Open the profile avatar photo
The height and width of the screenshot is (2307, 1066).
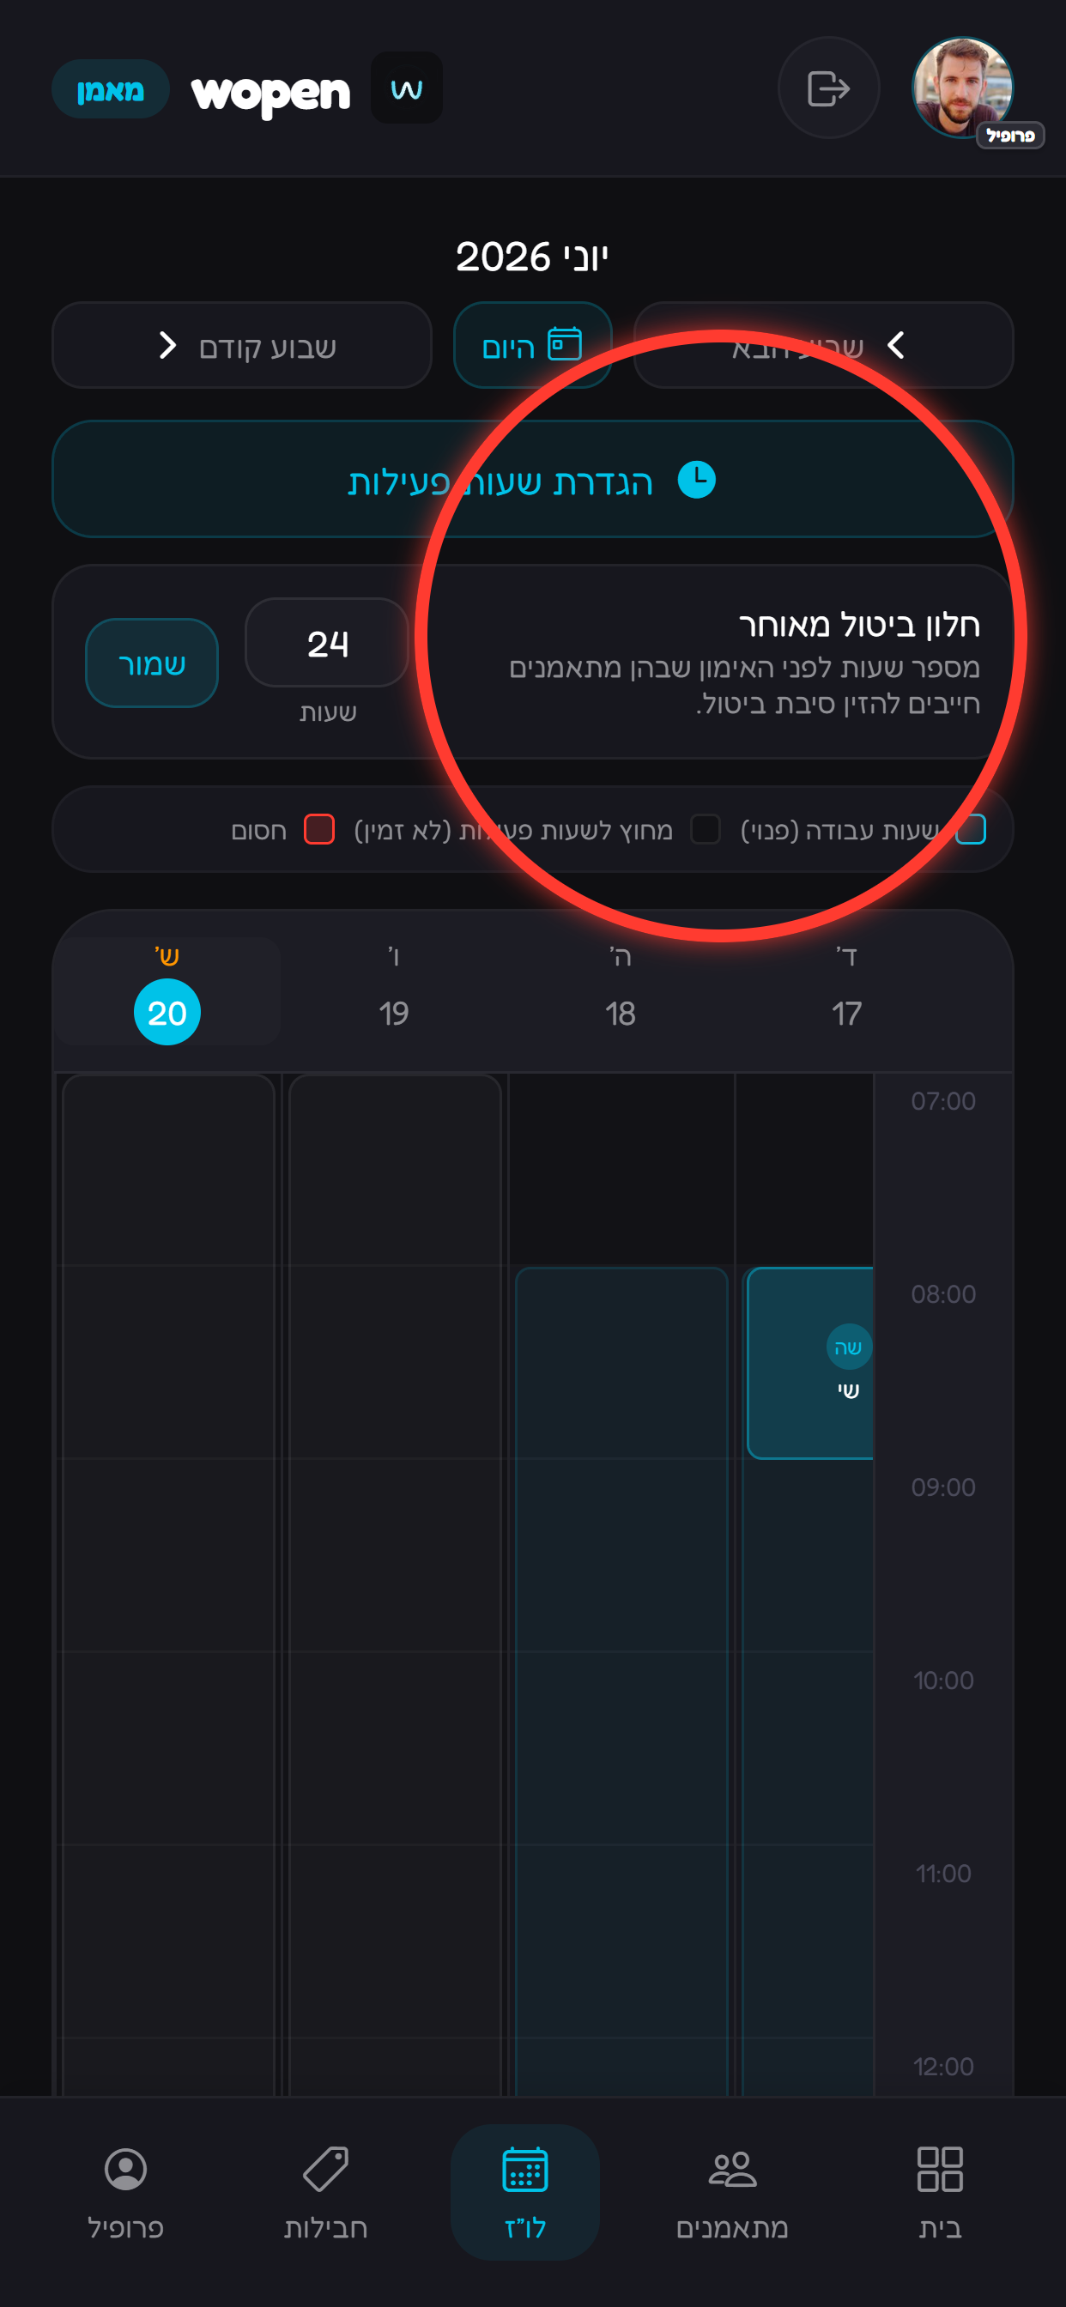[962, 88]
